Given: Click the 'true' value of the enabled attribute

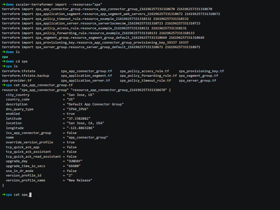Looking at the screenshot, I should pos(71,114).
